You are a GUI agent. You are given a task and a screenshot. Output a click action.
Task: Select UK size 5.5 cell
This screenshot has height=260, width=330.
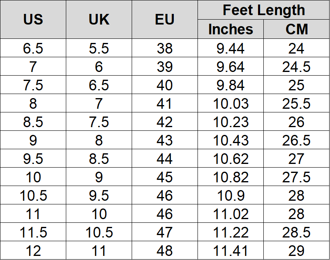(x=99, y=49)
